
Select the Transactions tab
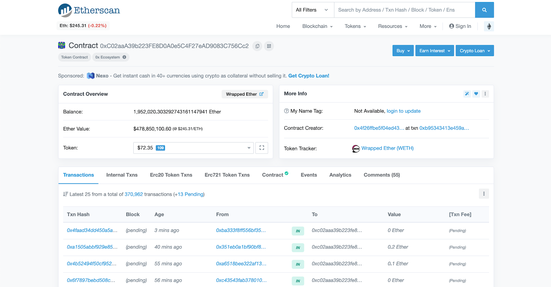coord(79,175)
